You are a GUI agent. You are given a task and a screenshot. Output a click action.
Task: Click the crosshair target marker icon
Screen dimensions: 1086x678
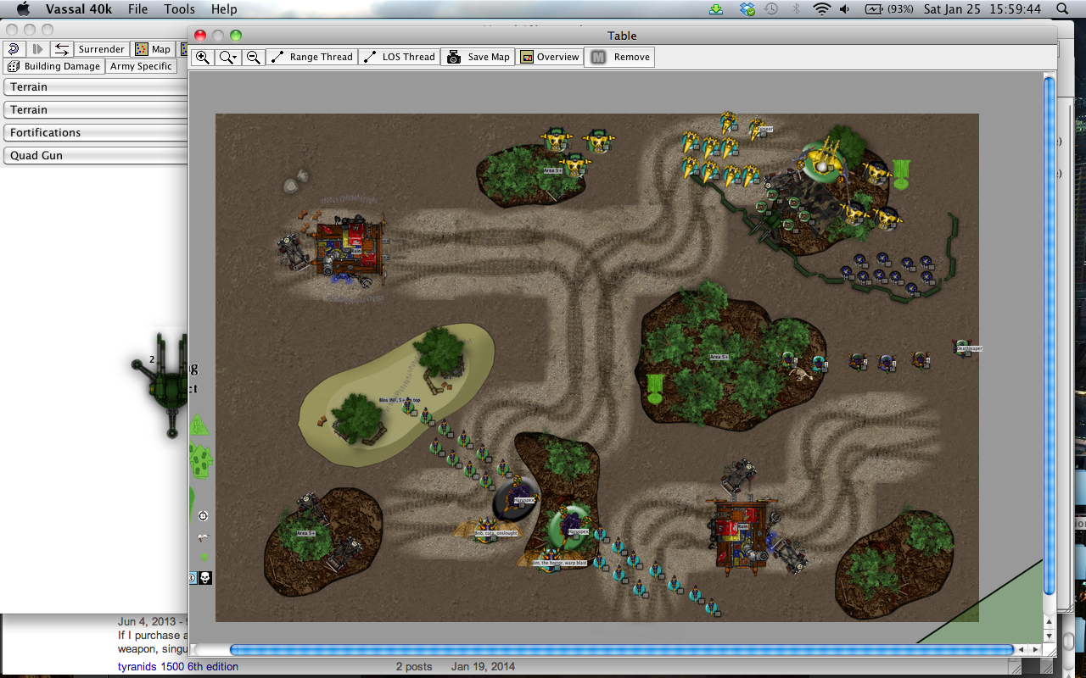pyautogui.click(x=203, y=516)
